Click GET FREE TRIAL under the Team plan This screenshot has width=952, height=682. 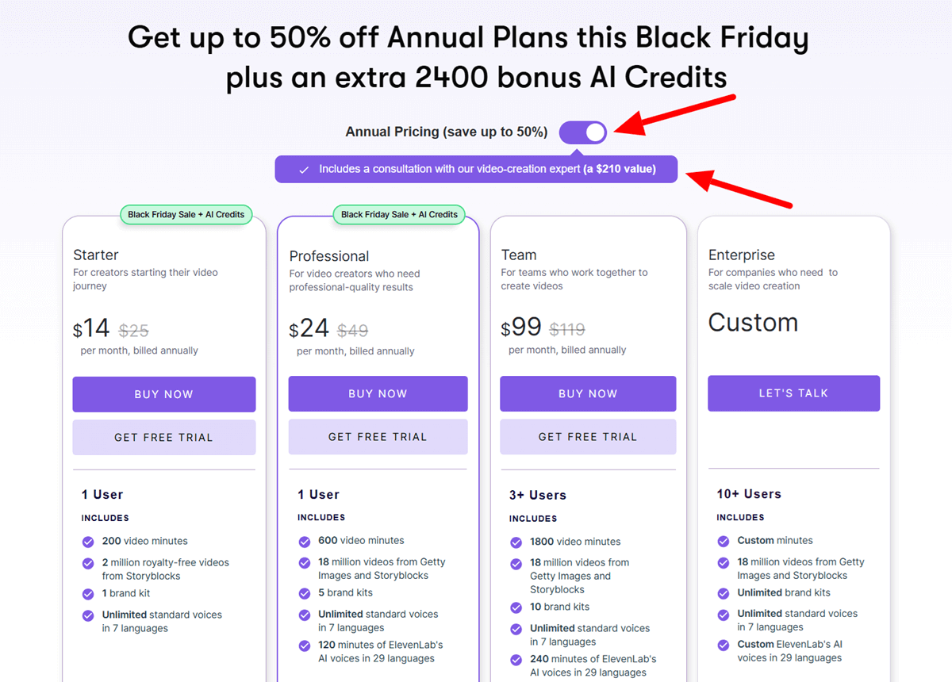(587, 436)
